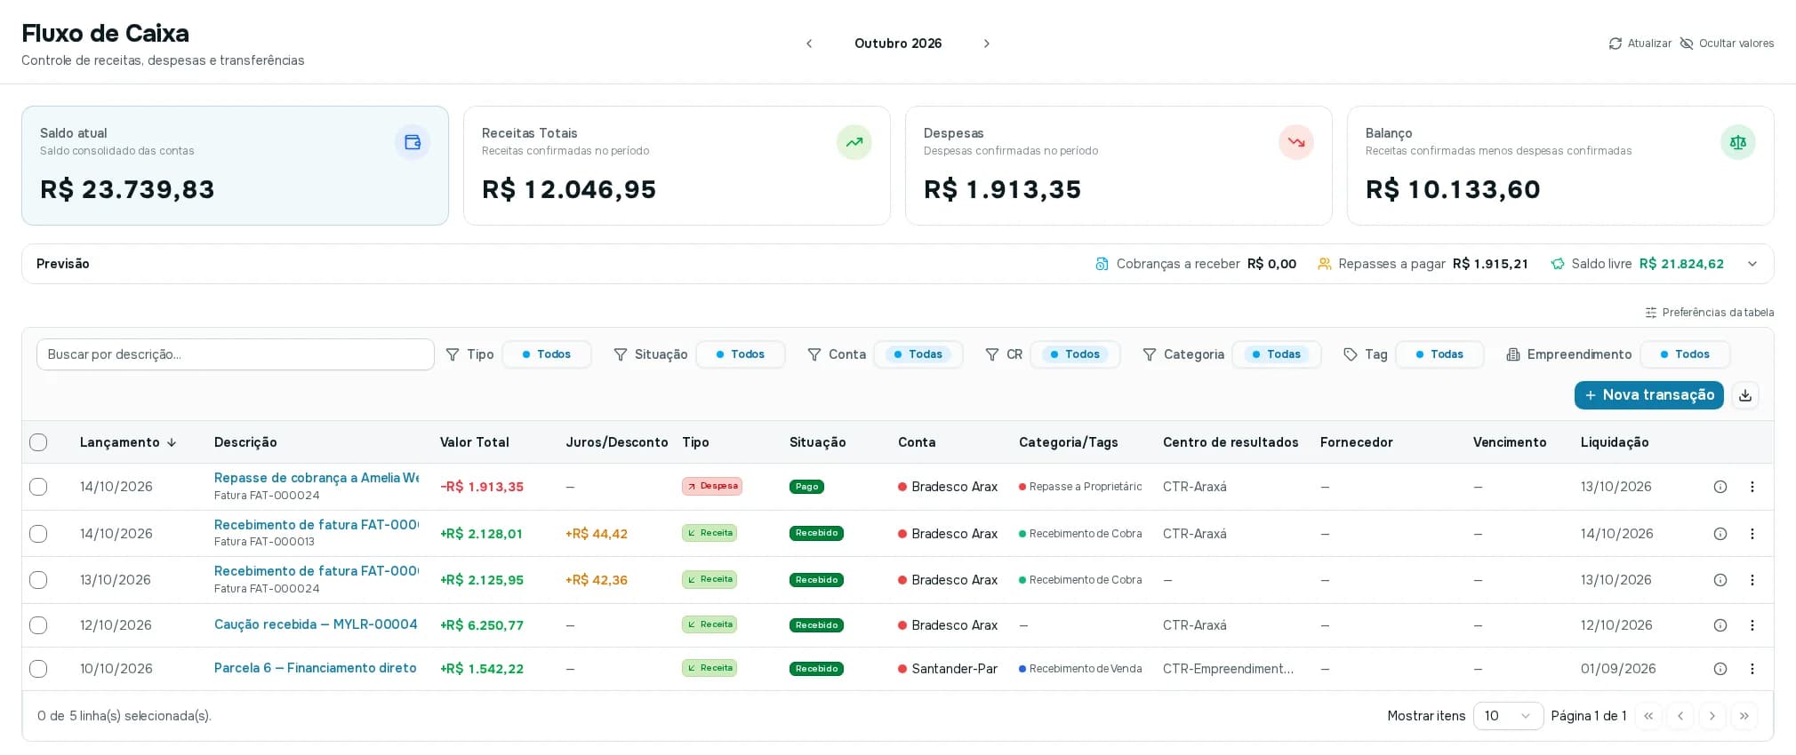Viewport: 1796px width, 755px height.
Task: Open info for Repasse de cobrança row
Action: click(1720, 487)
